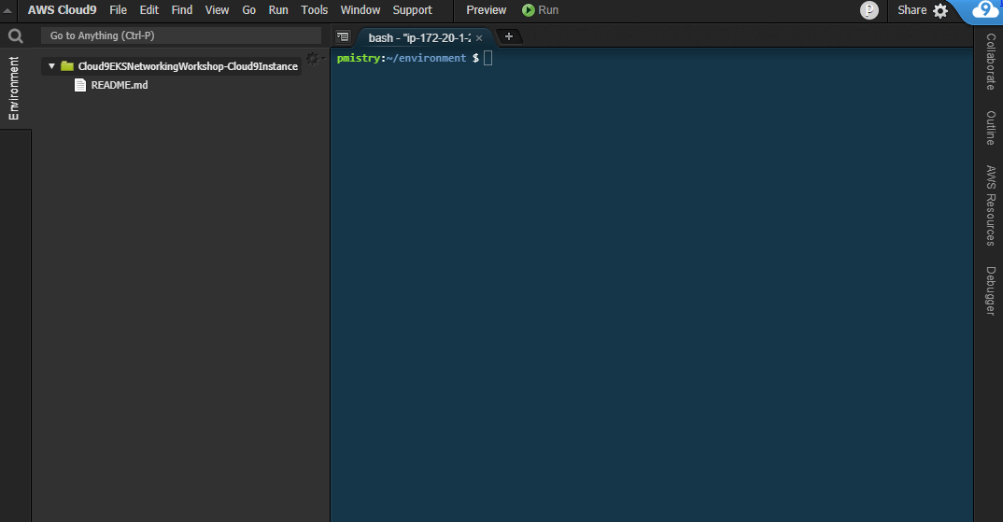The height and width of the screenshot is (522, 1003).
Task: Click the Share button
Action: pyautogui.click(x=911, y=10)
